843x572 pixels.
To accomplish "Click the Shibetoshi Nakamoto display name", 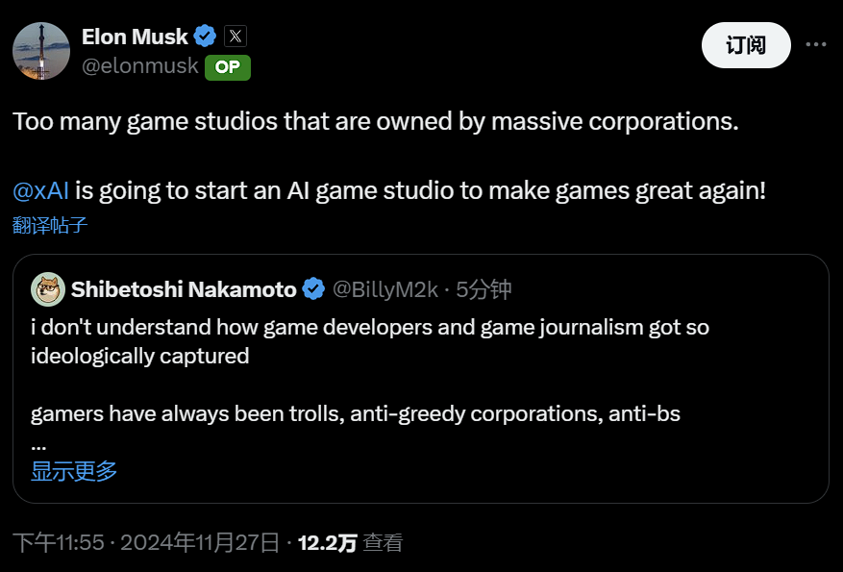I will (x=183, y=289).
